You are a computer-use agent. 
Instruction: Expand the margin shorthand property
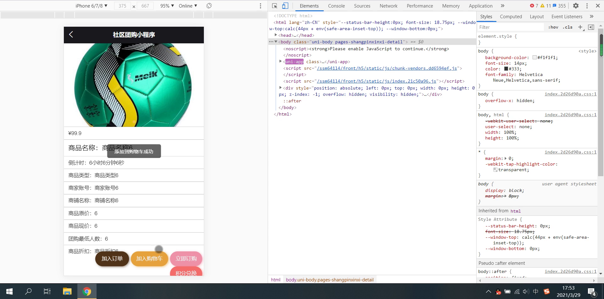click(x=506, y=158)
